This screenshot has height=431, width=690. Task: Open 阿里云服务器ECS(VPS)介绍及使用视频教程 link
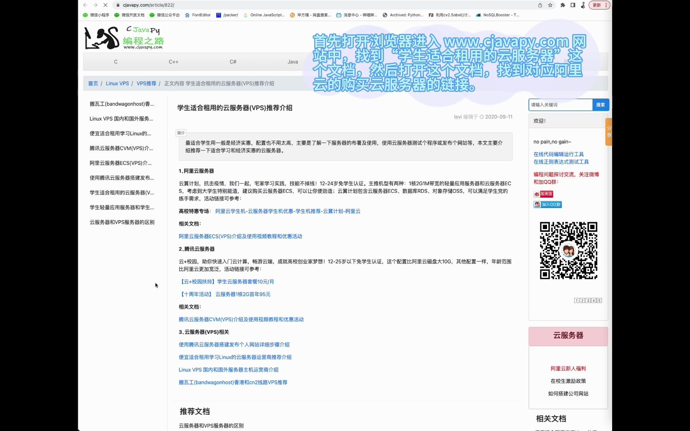click(x=240, y=236)
